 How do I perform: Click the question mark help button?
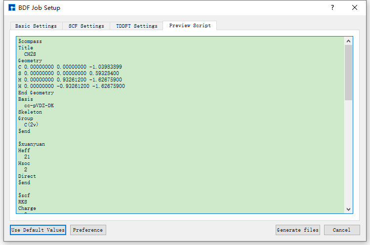(332, 8)
